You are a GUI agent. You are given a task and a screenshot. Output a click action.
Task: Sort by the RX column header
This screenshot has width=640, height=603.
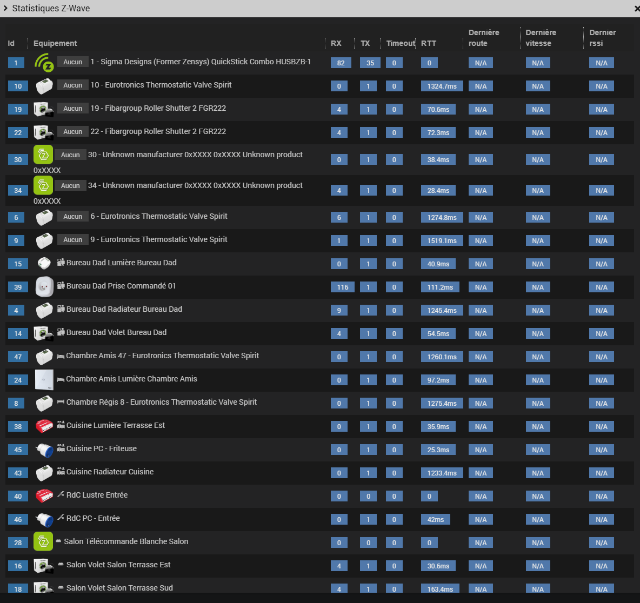[x=336, y=43]
